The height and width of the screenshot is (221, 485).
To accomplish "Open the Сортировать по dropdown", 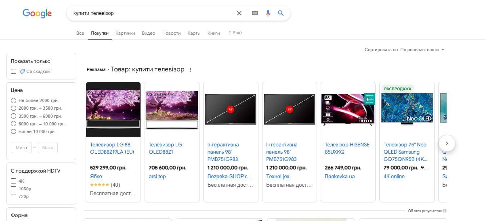I will [x=404, y=50].
